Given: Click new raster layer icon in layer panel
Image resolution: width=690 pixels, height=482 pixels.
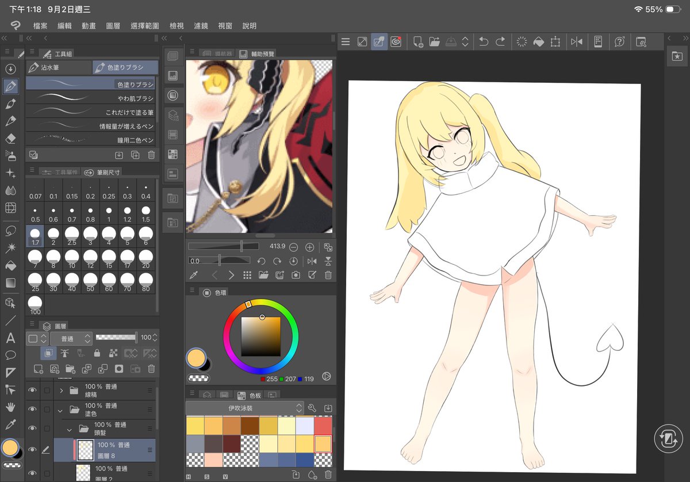Looking at the screenshot, I should [39, 369].
